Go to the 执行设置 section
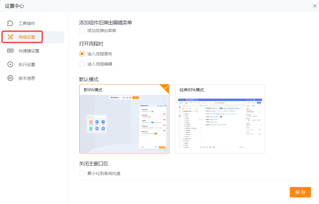 [27, 64]
